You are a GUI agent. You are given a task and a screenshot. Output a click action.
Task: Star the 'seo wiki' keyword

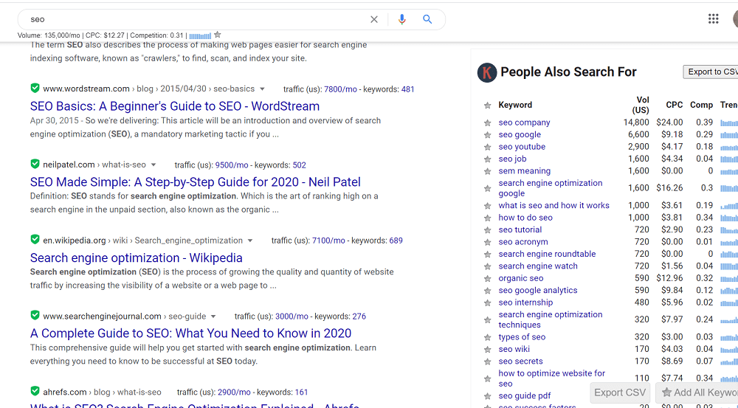pos(488,350)
